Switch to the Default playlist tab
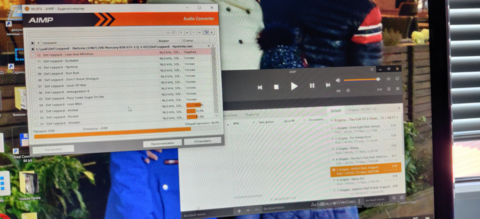 pyautogui.click(x=335, y=110)
